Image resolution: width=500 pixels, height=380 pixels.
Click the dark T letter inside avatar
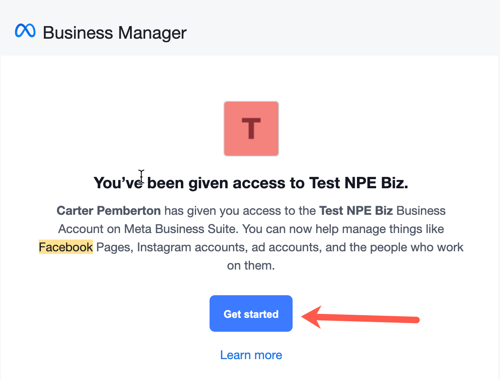251,129
